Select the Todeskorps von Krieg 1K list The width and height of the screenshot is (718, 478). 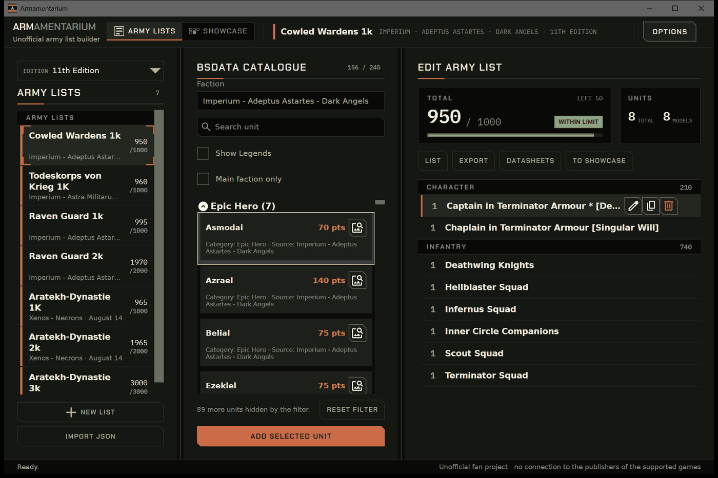point(88,185)
